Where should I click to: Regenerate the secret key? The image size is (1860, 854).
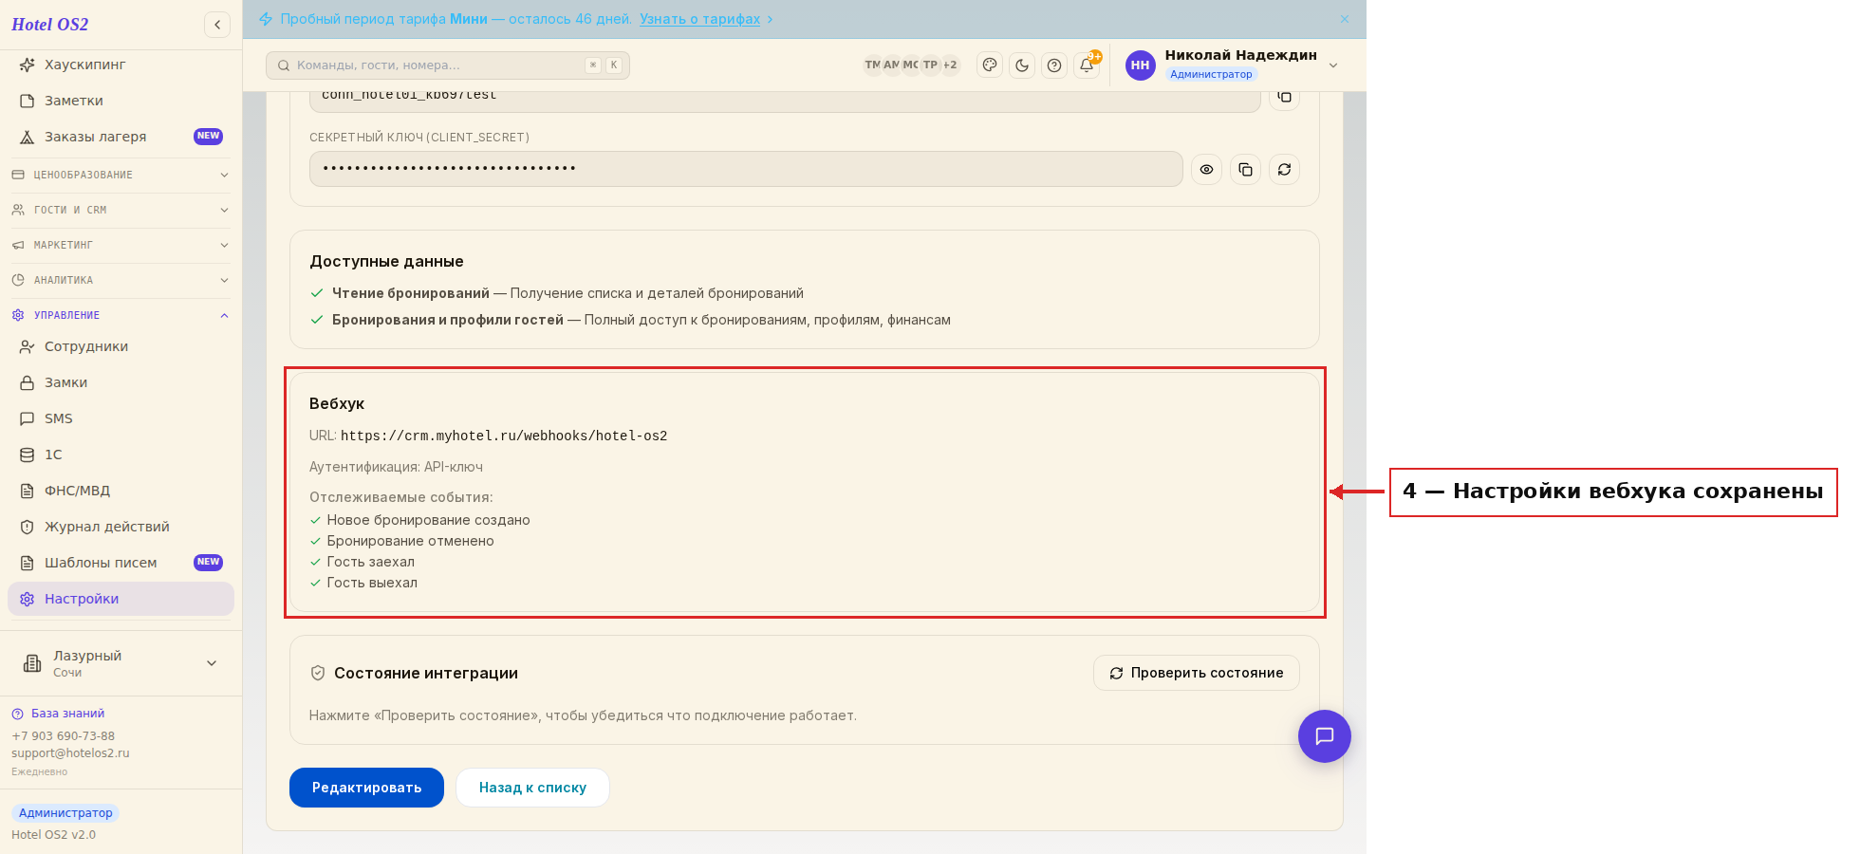tap(1284, 170)
